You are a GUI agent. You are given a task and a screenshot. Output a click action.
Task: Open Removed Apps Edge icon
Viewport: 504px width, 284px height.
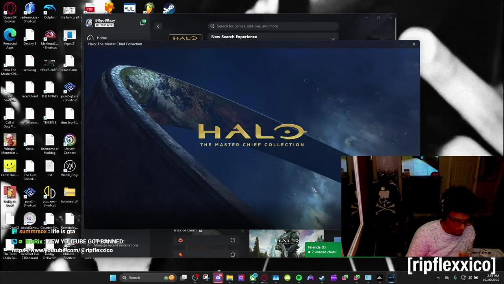pyautogui.click(x=10, y=39)
